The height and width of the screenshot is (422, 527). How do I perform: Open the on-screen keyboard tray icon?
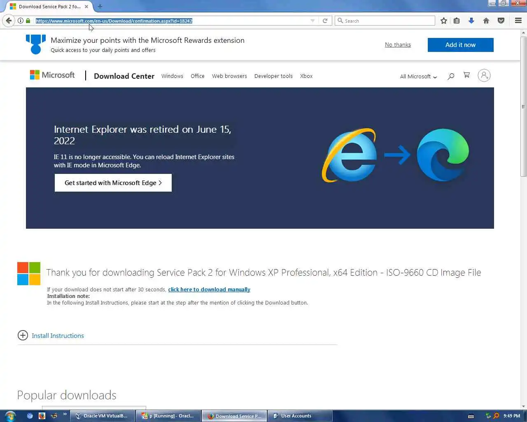click(x=471, y=416)
